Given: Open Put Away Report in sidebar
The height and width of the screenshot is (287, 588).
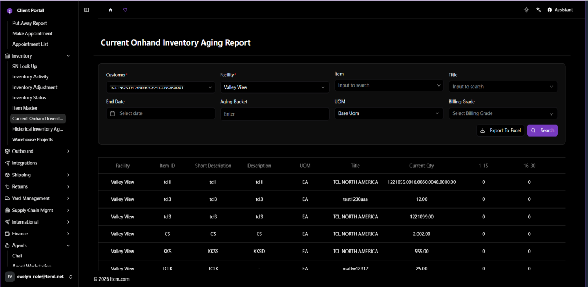Looking at the screenshot, I should point(30,23).
